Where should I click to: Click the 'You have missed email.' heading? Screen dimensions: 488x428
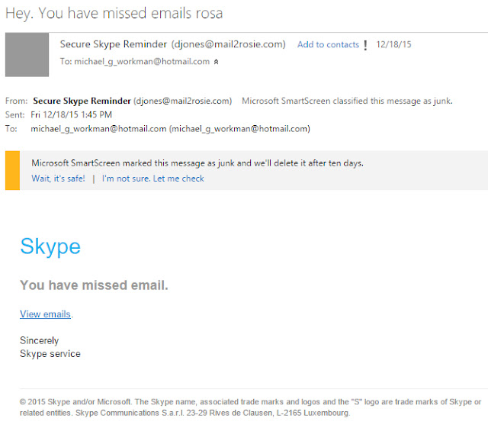94,285
